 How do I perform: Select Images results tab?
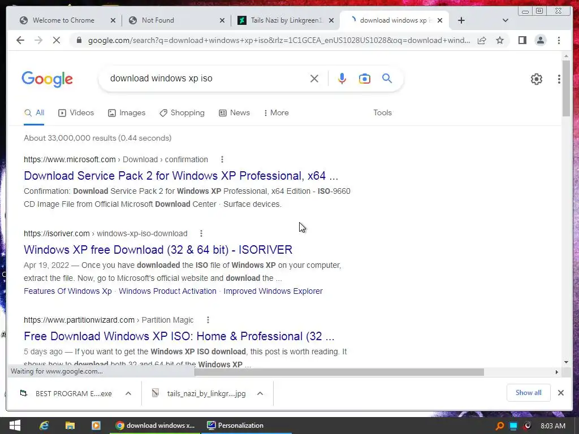(x=127, y=113)
